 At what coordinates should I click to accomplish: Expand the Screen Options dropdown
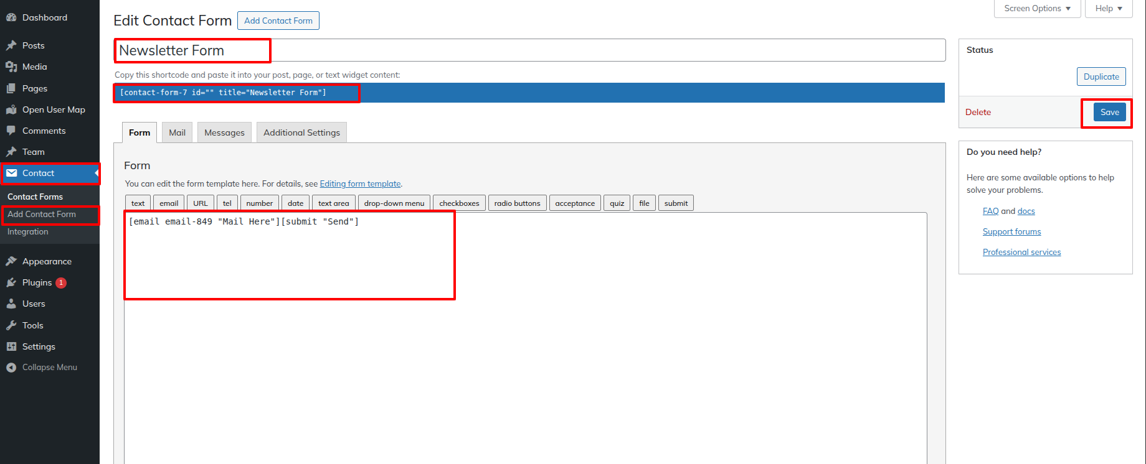[1037, 9]
